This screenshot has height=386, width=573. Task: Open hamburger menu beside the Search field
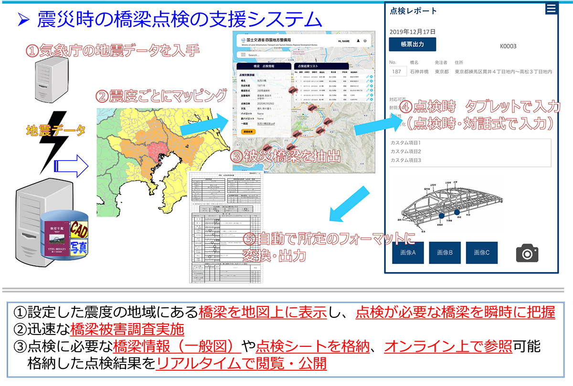pyautogui.click(x=244, y=55)
